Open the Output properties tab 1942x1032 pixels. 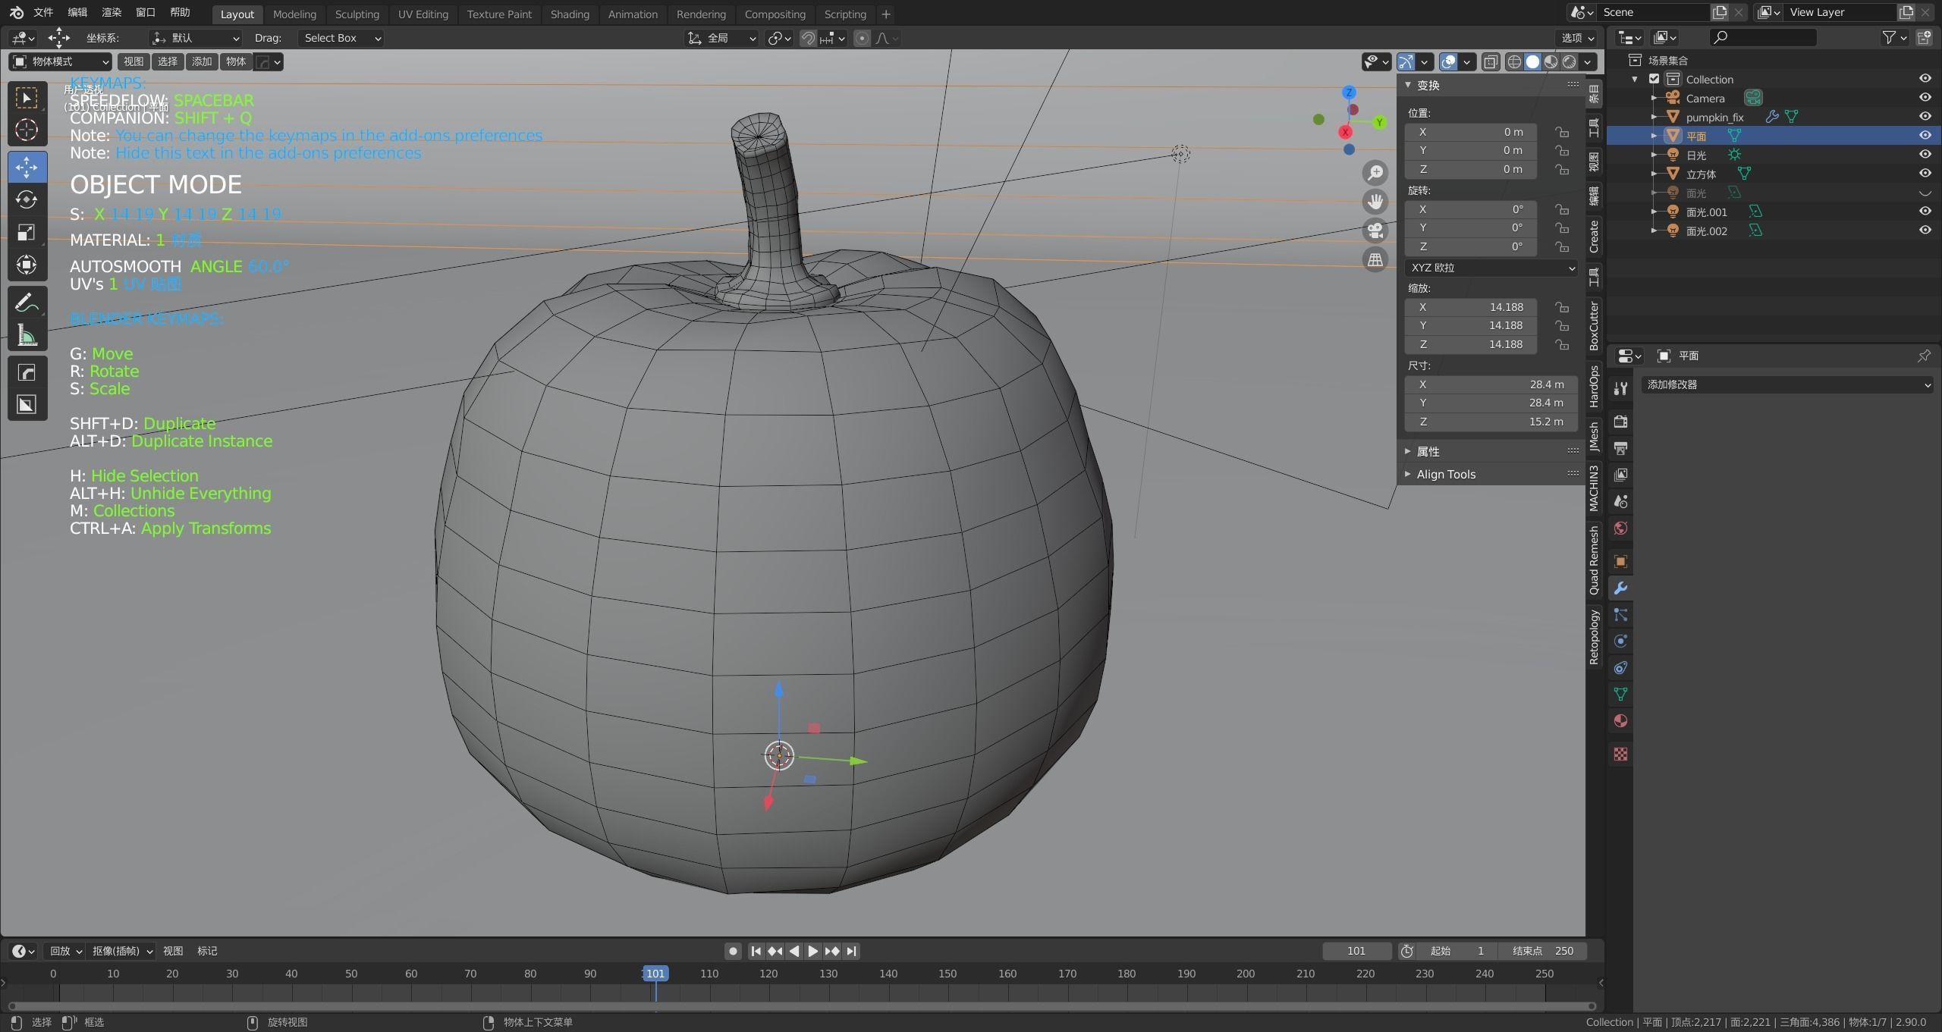point(1620,448)
